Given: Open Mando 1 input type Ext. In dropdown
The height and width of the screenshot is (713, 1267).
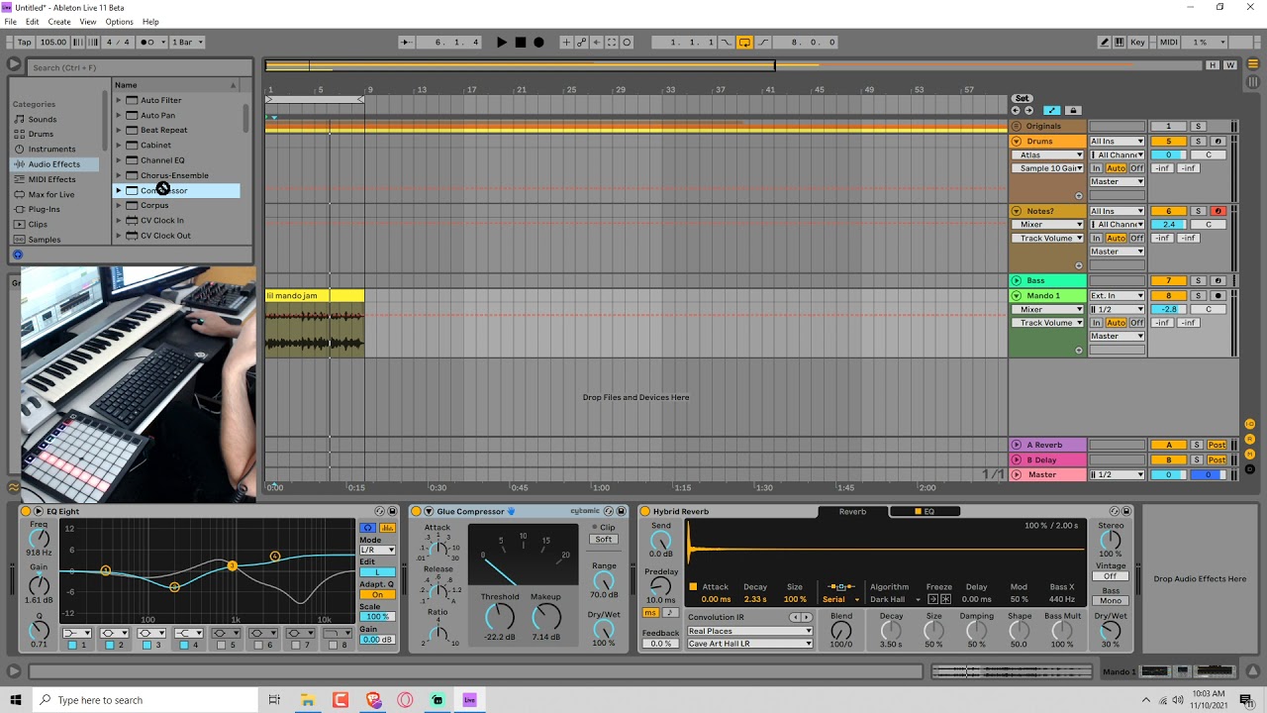Looking at the screenshot, I should tap(1117, 295).
